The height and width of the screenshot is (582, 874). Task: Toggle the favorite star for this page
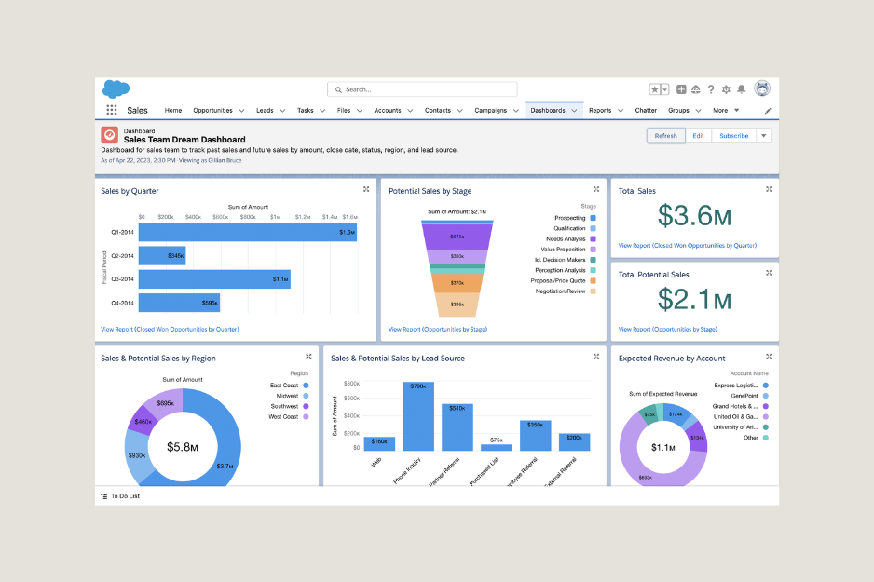[654, 88]
